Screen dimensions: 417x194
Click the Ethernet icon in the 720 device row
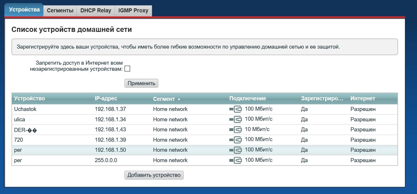(x=236, y=140)
